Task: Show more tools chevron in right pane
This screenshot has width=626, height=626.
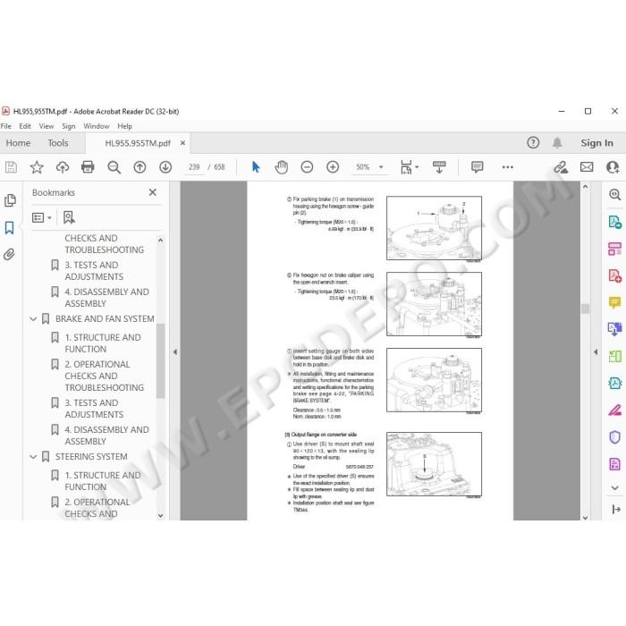Action: point(615,488)
